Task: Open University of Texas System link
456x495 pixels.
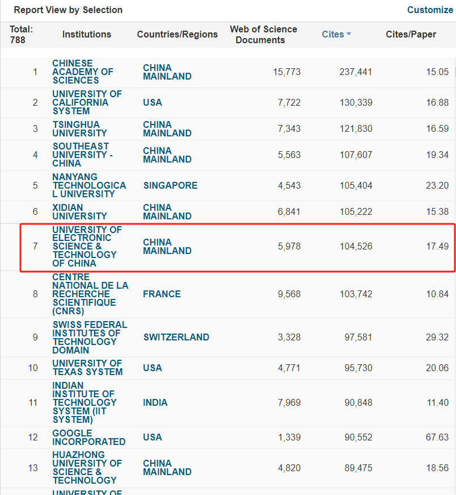Action: pyautogui.click(x=87, y=367)
